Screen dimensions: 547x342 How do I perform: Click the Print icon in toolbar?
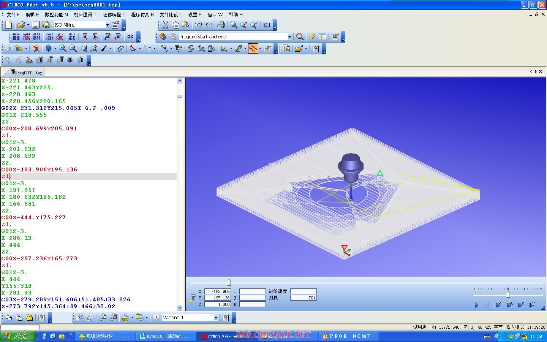221,25
